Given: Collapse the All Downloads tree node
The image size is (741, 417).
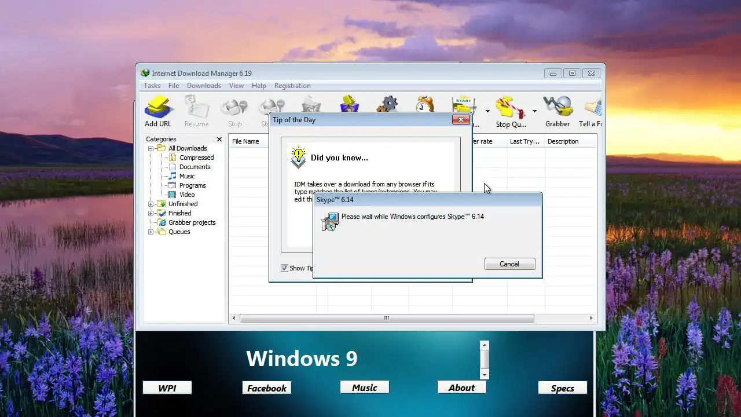Looking at the screenshot, I should pos(151,148).
